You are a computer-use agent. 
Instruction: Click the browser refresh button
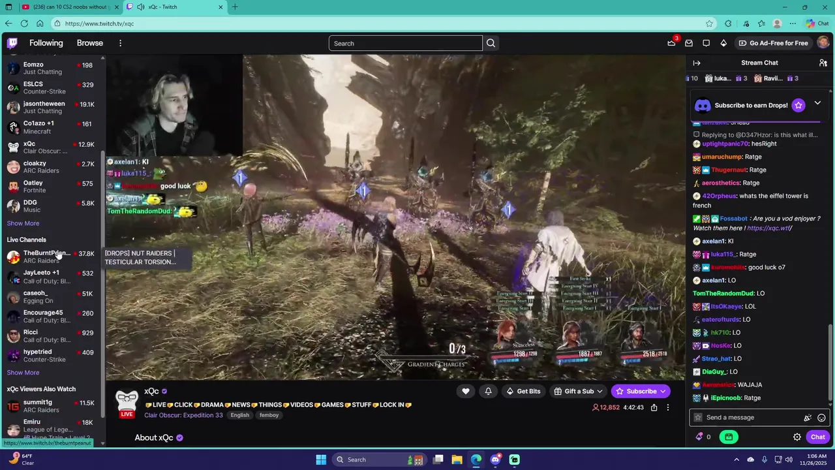24,23
